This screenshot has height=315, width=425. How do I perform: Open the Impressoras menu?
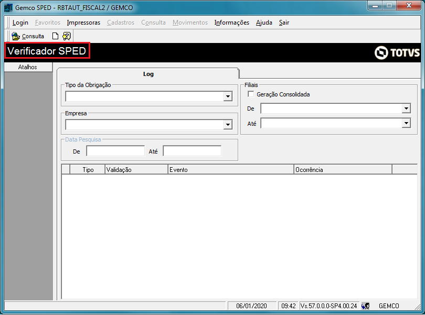point(83,23)
